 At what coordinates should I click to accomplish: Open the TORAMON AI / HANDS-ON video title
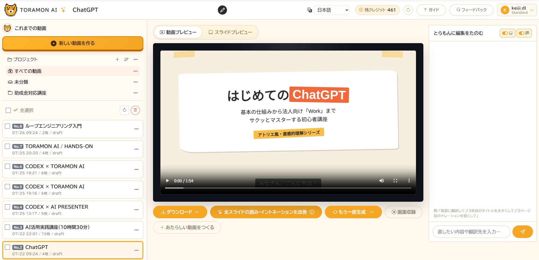59,146
